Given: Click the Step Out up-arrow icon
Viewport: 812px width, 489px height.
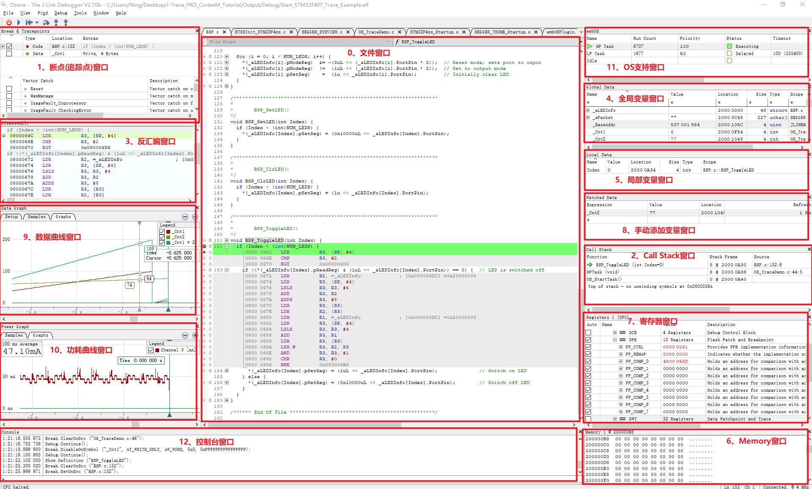Looking at the screenshot, I should (66, 22).
